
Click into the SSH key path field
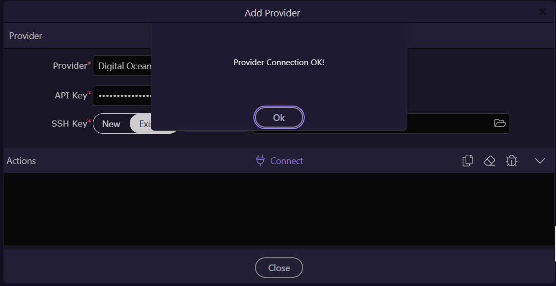coord(446,124)
